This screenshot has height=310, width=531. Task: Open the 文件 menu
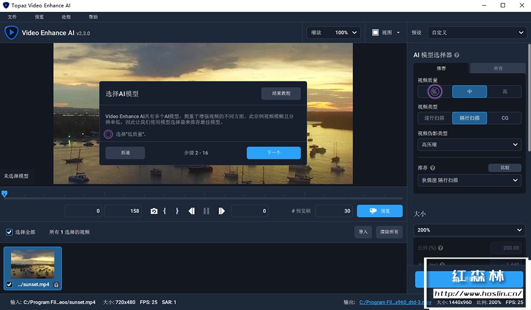12,17
